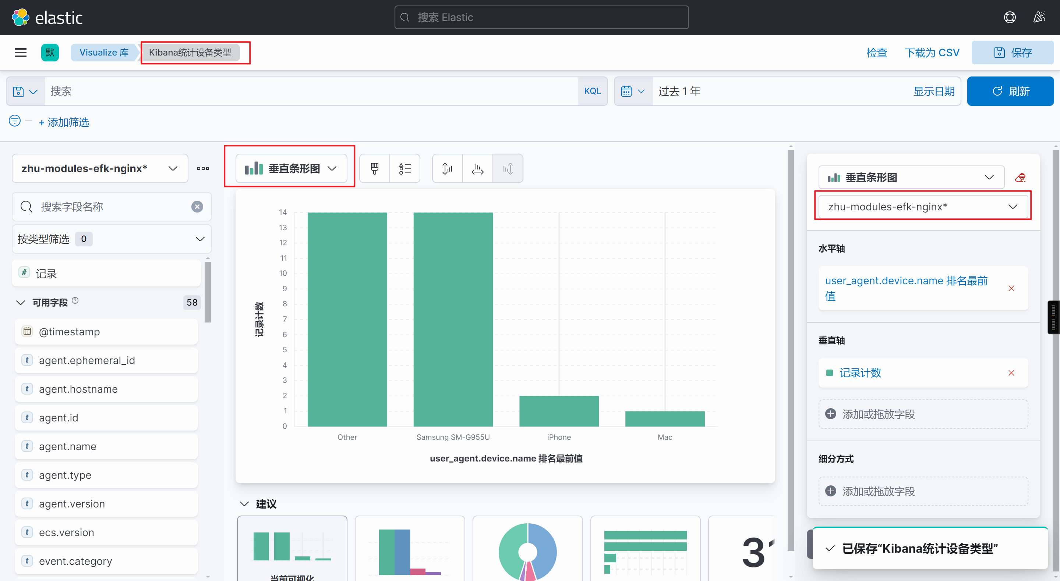Viewport: 1060px width, 581px height.
Task: Click the right axis settings icon
Action: coord(508,168)
